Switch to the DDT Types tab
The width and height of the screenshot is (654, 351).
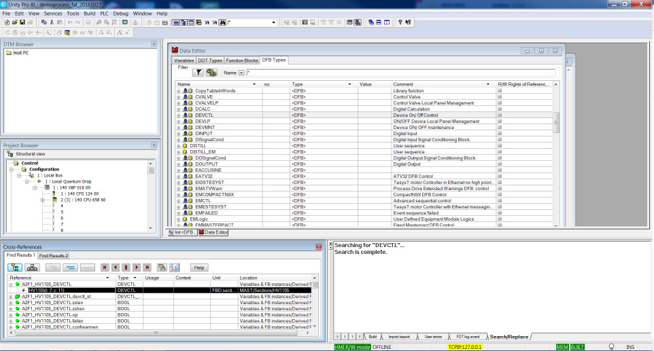point(210,60)
